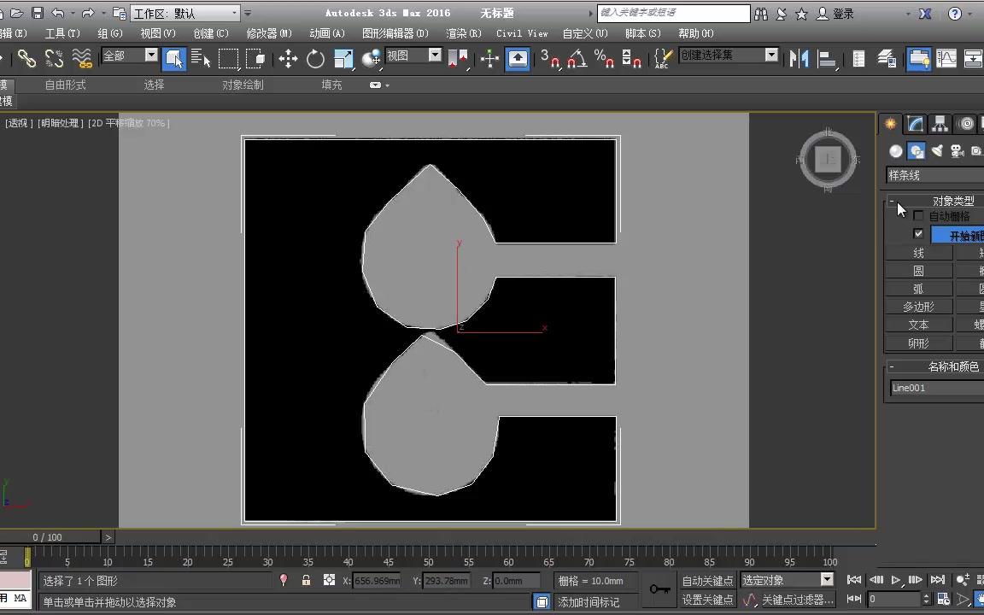Open the Lights category in the Create panel
This screenshot has width=984, height=615.
936,150
